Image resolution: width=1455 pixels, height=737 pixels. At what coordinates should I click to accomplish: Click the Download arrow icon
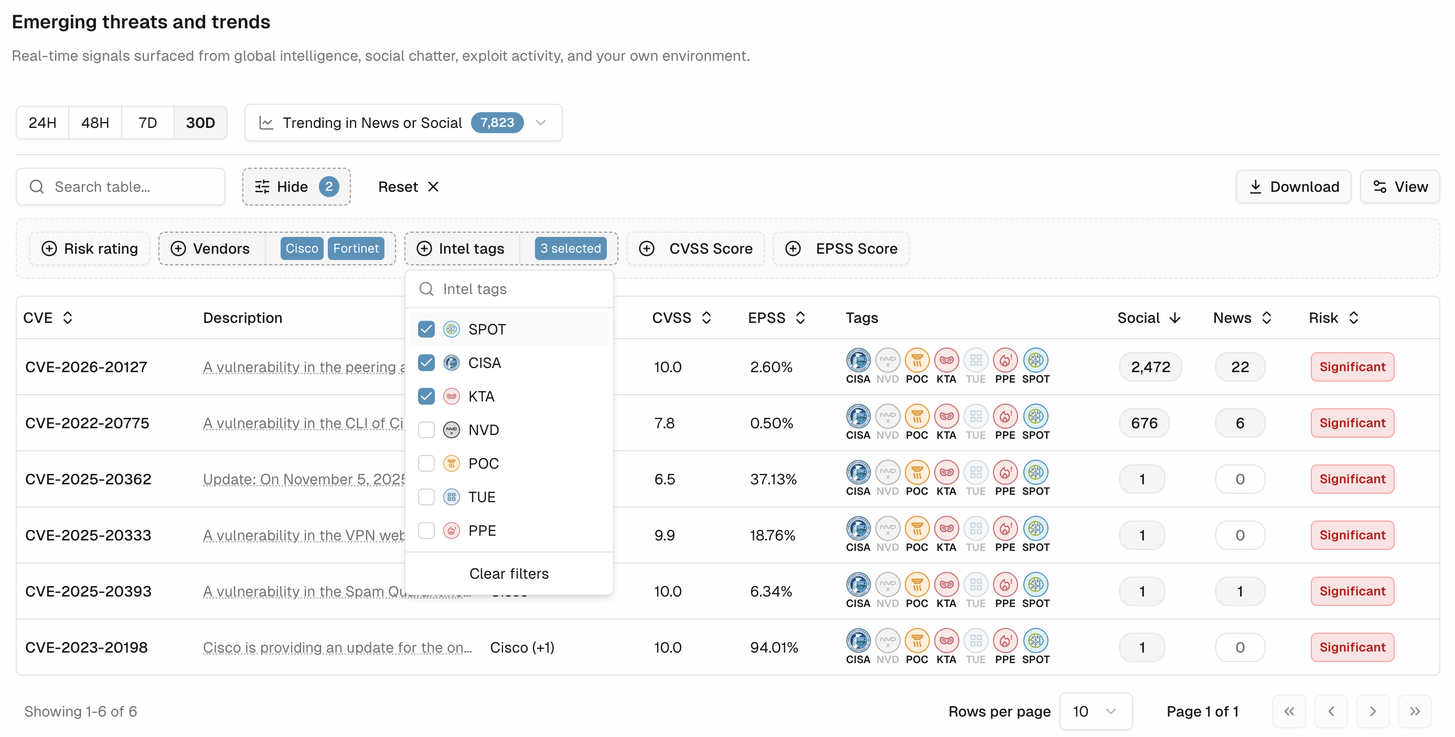1255,187
